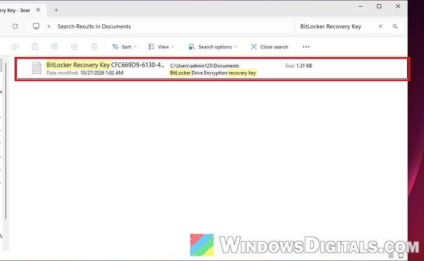Viewport: 424px width, 261px height.
Task: Switch to large icons view in status bar
Action: (x=401, y=256)
